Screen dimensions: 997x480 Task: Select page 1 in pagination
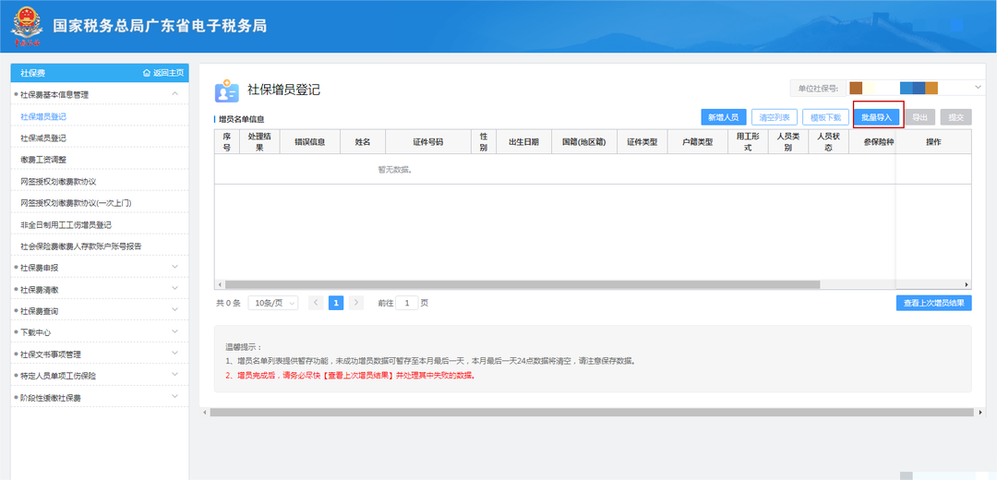tap(336, 303)
